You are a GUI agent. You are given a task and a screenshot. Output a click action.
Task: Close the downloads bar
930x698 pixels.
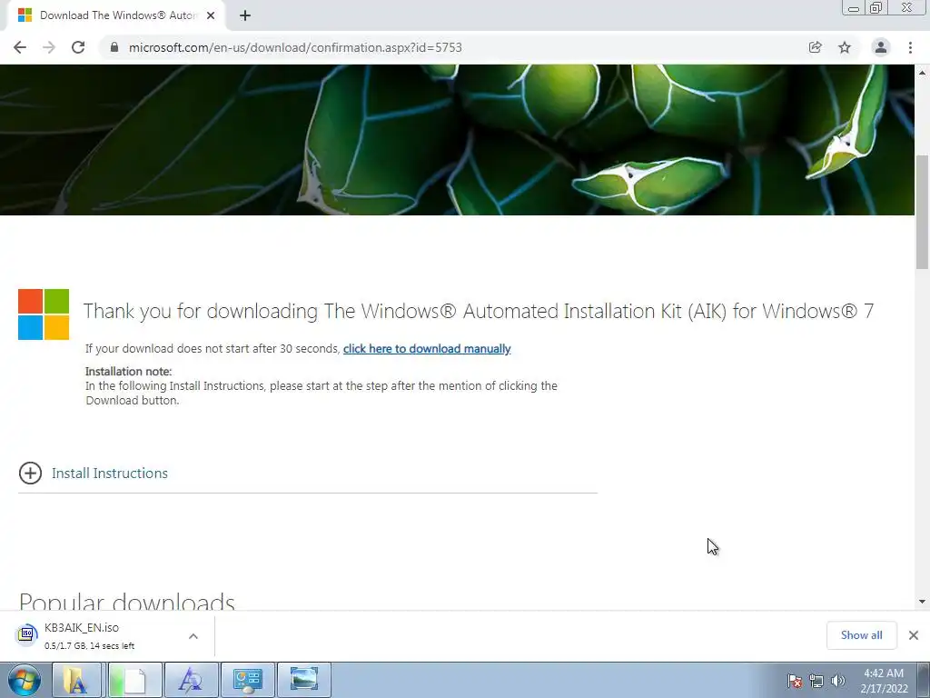coord(914,635)
